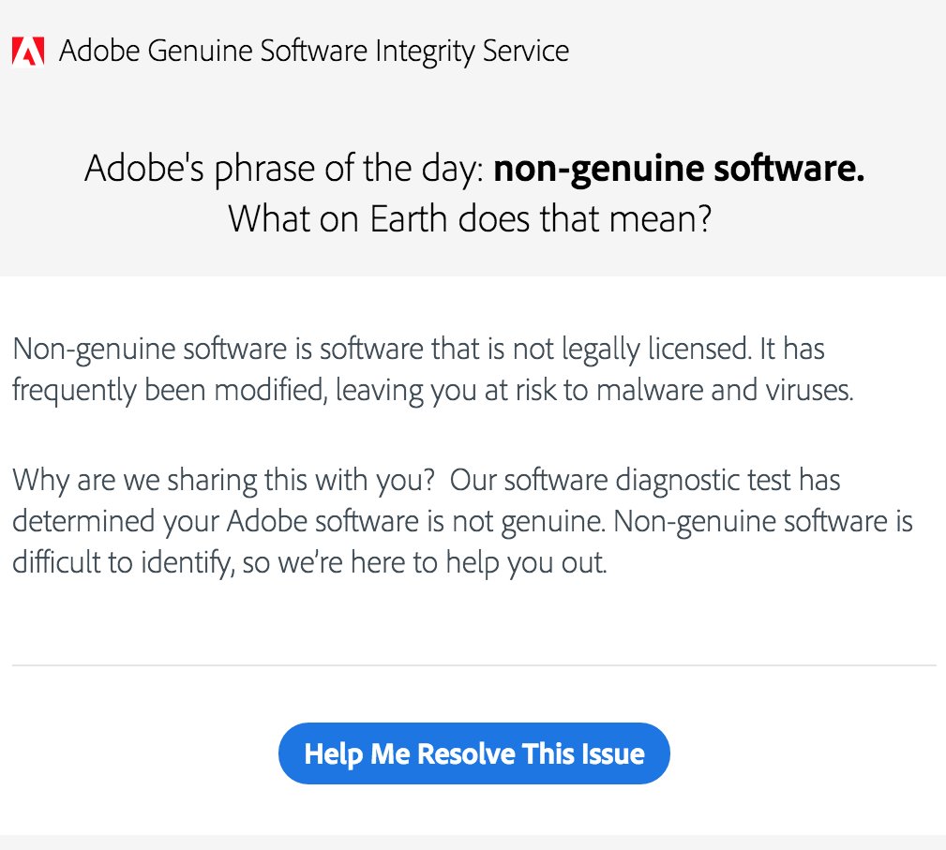This screenshot has height=850, width=946.
Task: Click the words 'malware and viruses'
Action: click(x=725, y=390)
